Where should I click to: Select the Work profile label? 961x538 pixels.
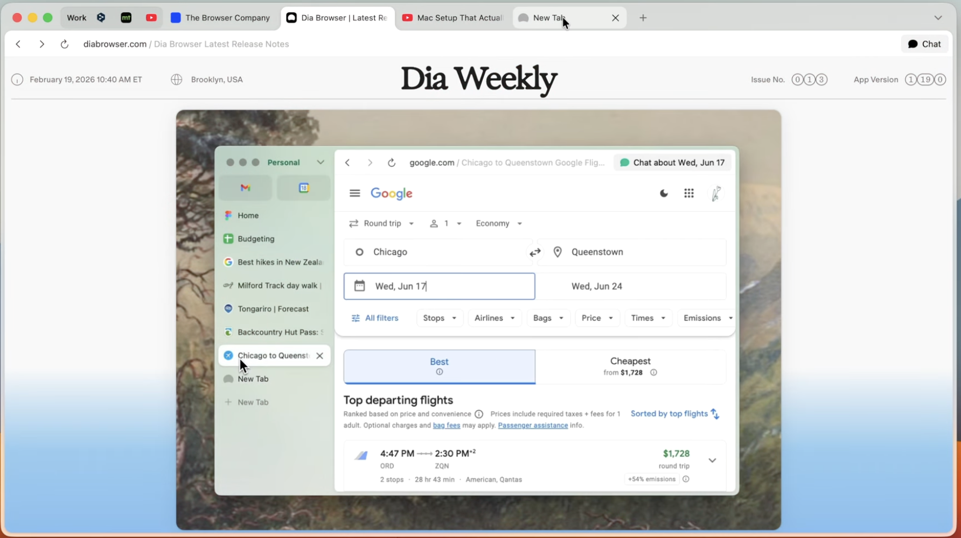76,18
